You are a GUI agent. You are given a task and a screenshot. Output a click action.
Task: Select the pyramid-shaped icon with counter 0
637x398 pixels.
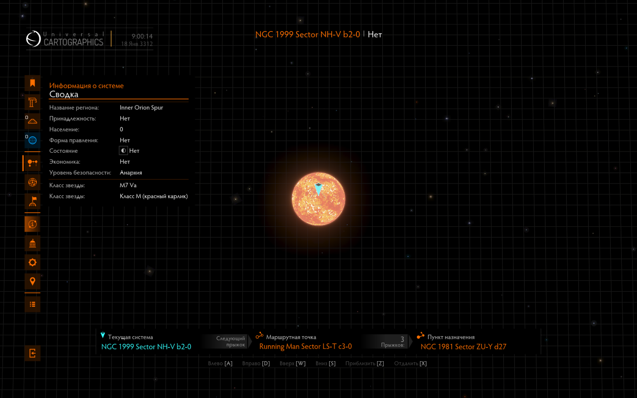pos(33,121)
